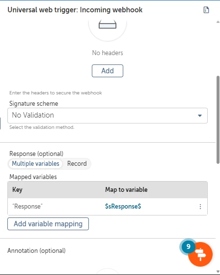This screenshot has width=220, height=275.
Task: Select the $sResponse$ mapped variable
Action: point(123,207)
